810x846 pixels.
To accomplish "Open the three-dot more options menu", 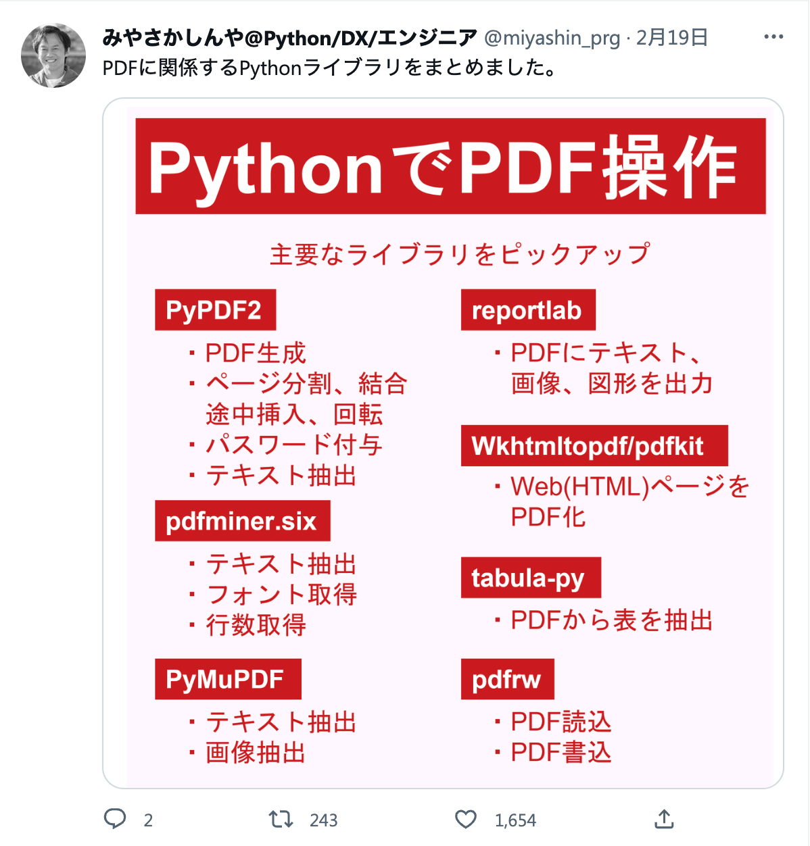I will (x=773, y=37).
